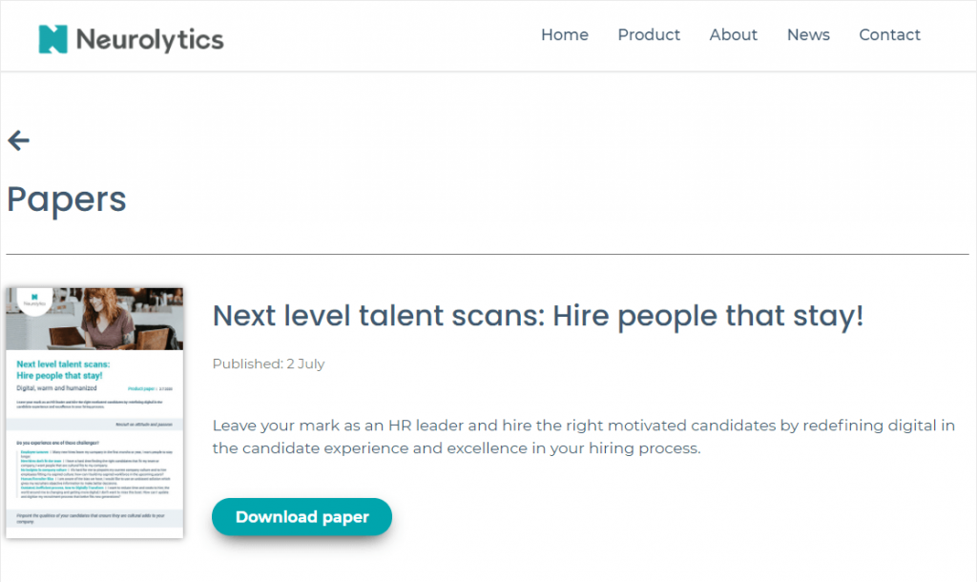The width and height of the screenshot is (977, 582).
Task: Go to the Contact page
Action: pyautogui.click(x=889, y=35)
